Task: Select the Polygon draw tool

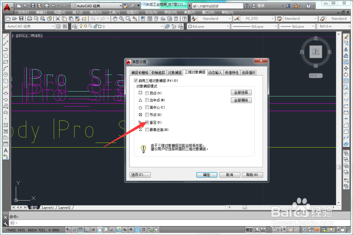Action: click(x=6, y=56)
